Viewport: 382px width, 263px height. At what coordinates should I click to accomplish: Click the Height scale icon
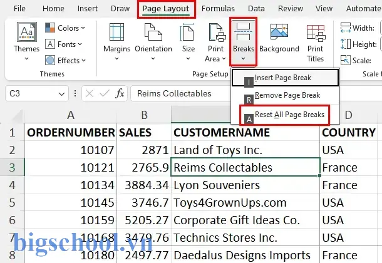coord(346,44)
